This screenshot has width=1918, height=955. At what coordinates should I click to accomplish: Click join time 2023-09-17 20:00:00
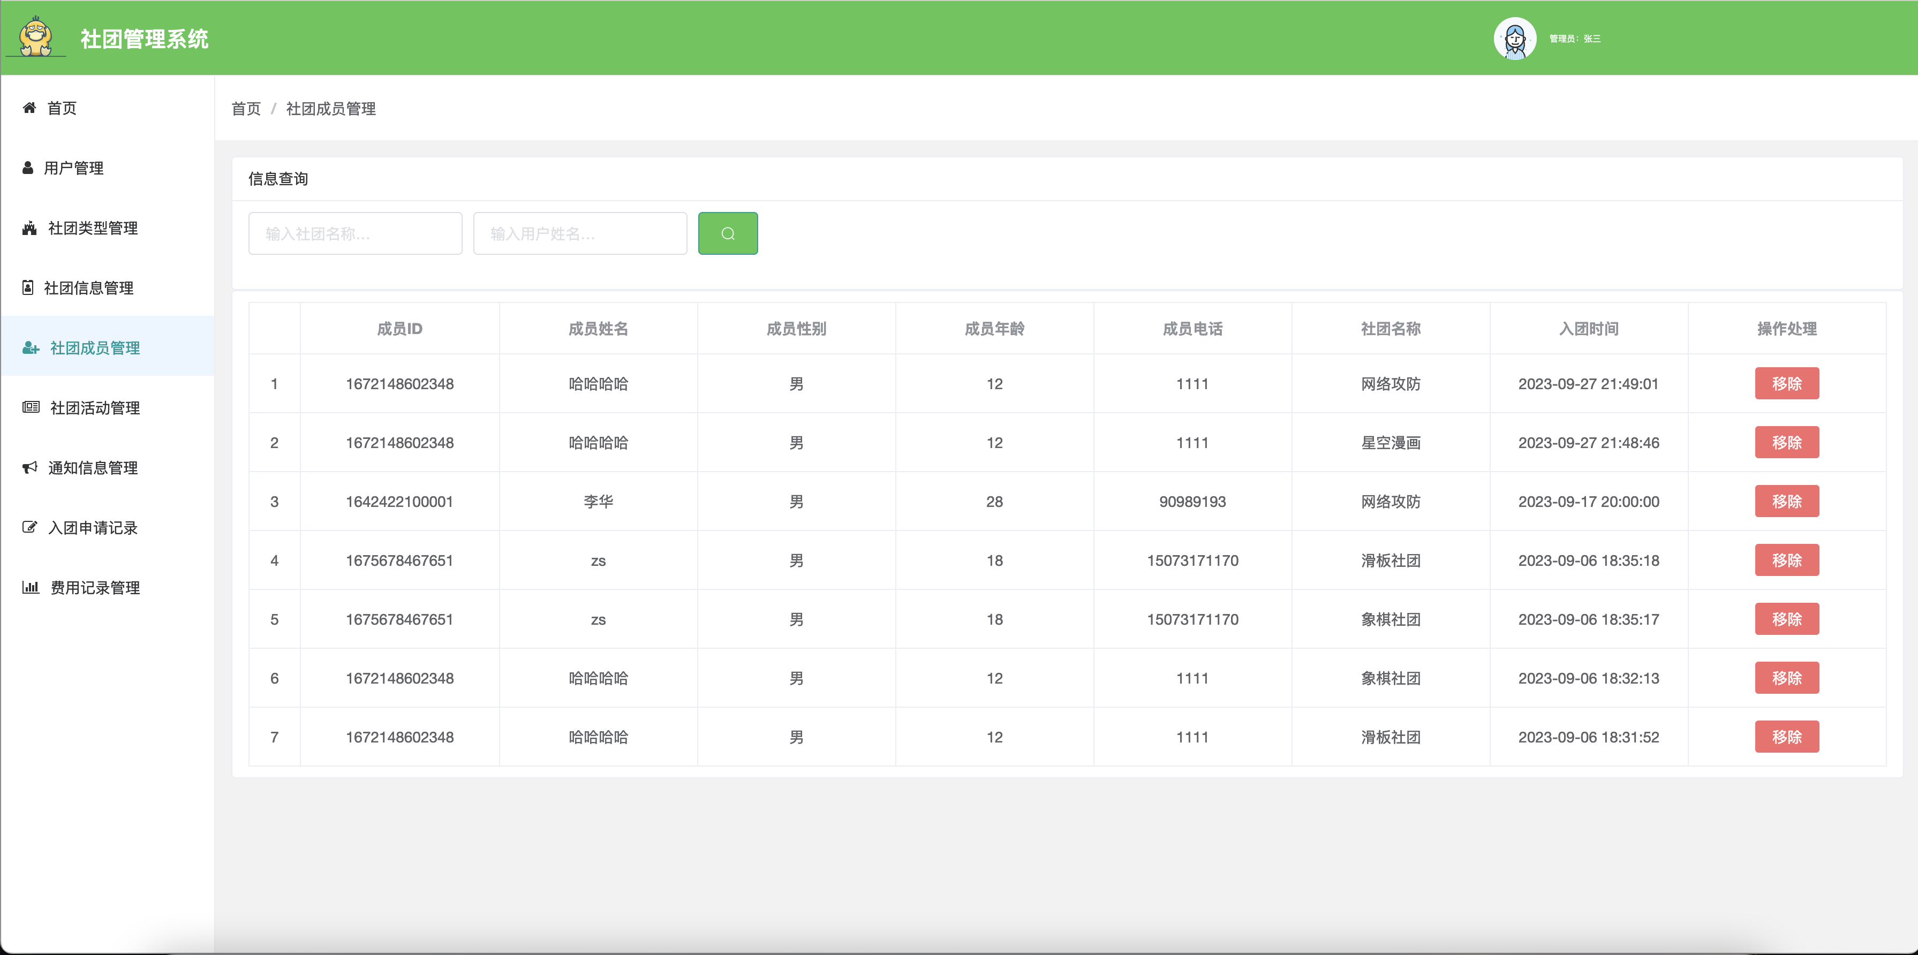click(1588, 501)
